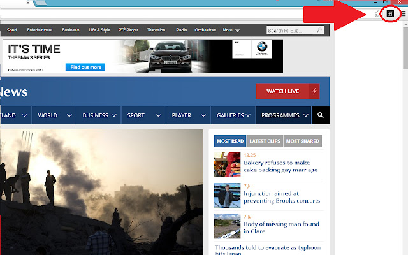Open the black search button in news navigation
The image size is (408, 255).
(x=321, y=115)
